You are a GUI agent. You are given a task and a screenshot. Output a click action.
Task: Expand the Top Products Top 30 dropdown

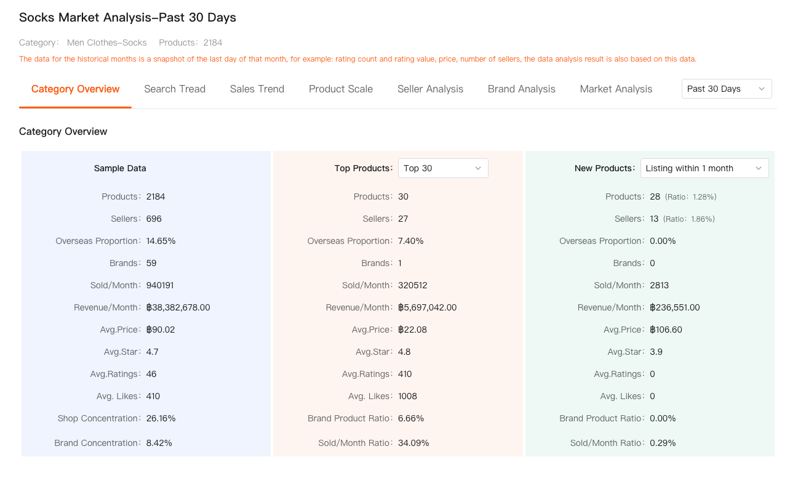[442, 168]
